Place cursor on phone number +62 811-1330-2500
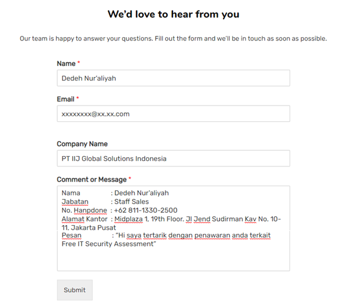Image resolution: width=348 pixels, height=308 pixels. (x=145, y=211)
